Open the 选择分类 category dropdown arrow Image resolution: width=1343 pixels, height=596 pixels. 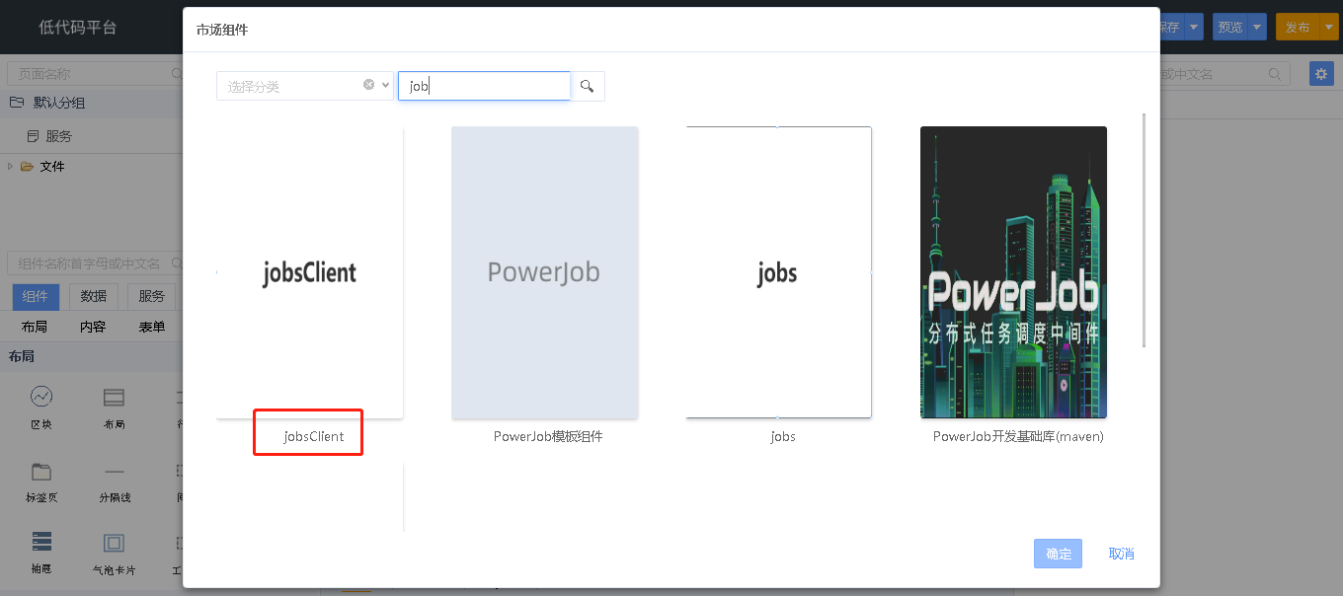coord(386,85)
